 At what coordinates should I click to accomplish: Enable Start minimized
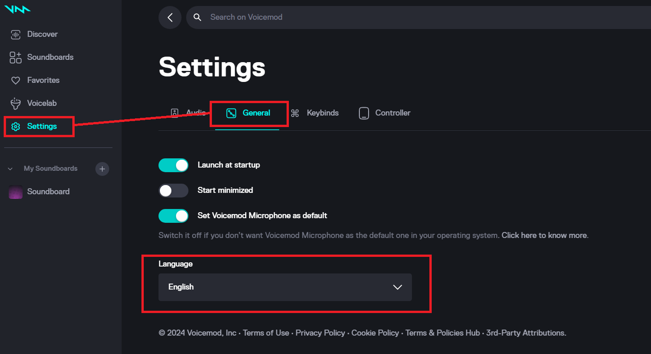tap(174, 190)
